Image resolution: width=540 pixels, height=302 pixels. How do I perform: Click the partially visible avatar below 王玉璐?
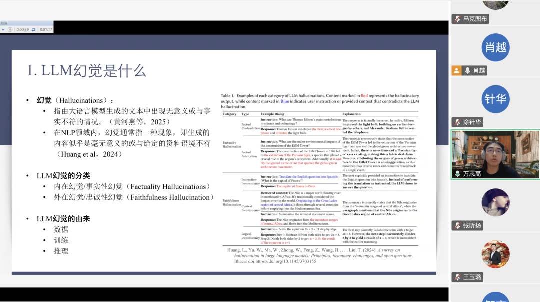[495, 297]
